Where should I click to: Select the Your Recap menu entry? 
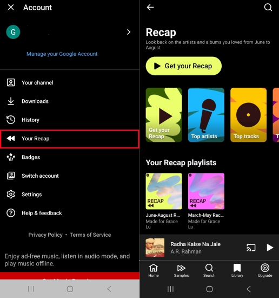click(x=70, y=139)
